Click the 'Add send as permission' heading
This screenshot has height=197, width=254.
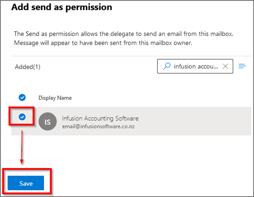[x=61, y=7]
